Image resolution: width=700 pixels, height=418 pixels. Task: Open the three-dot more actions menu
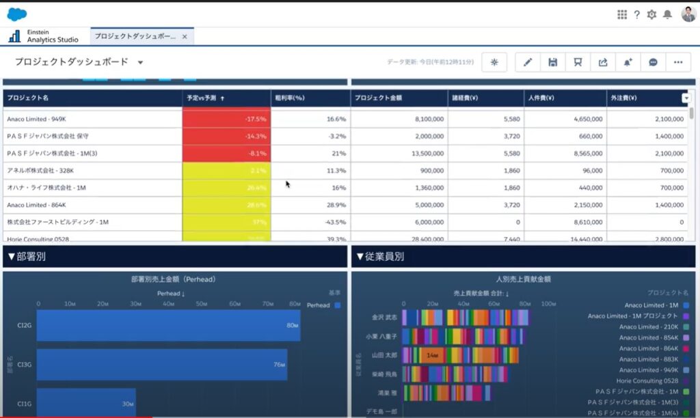[x=677, y=62]
